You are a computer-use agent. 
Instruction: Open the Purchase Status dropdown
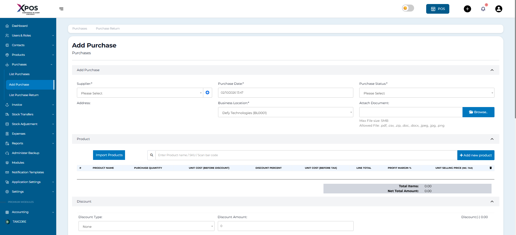pos(426,93)
